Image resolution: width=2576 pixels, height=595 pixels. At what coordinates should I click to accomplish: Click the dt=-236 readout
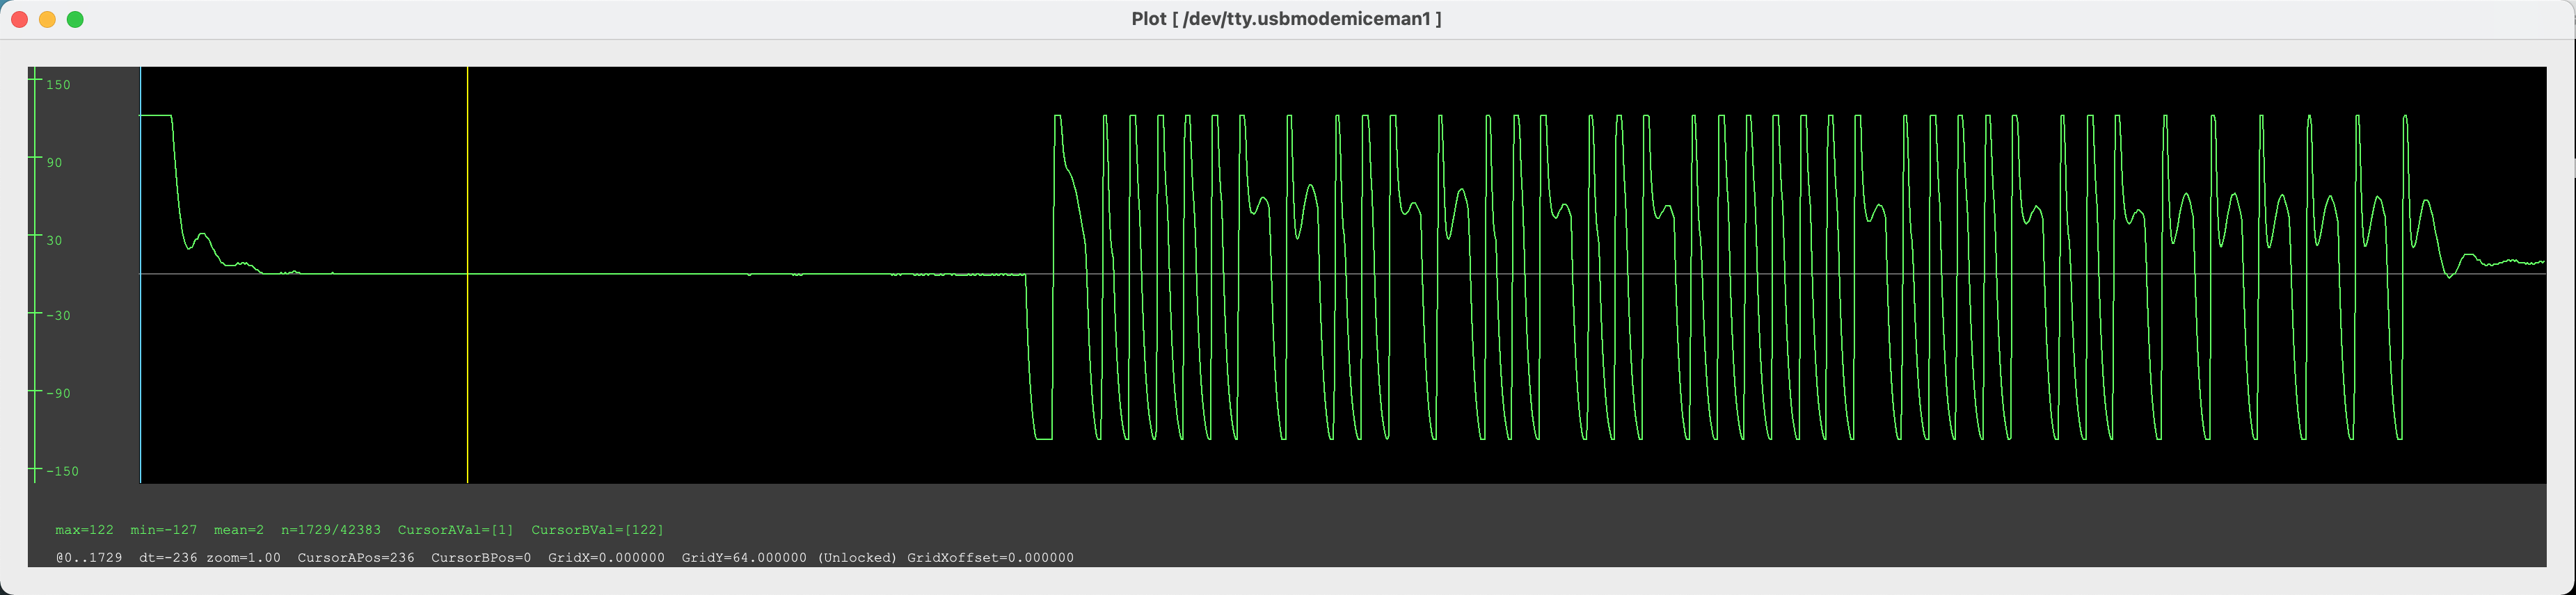pos(168,558)
